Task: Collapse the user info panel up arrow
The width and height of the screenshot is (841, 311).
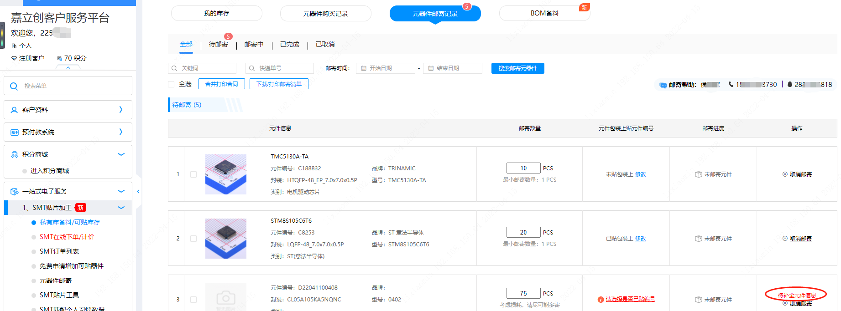Action: click(68, 67)
